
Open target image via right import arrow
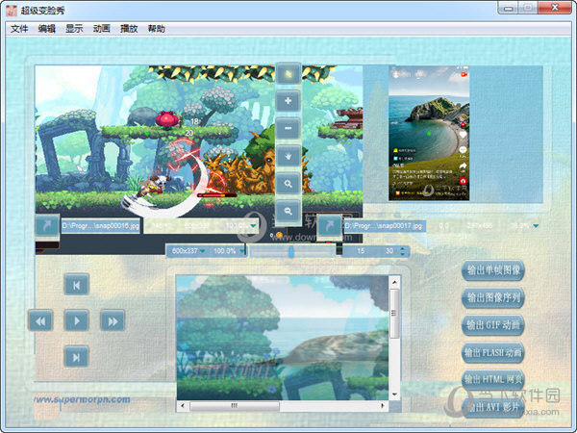pyautogui.click(x=329, y=225)
